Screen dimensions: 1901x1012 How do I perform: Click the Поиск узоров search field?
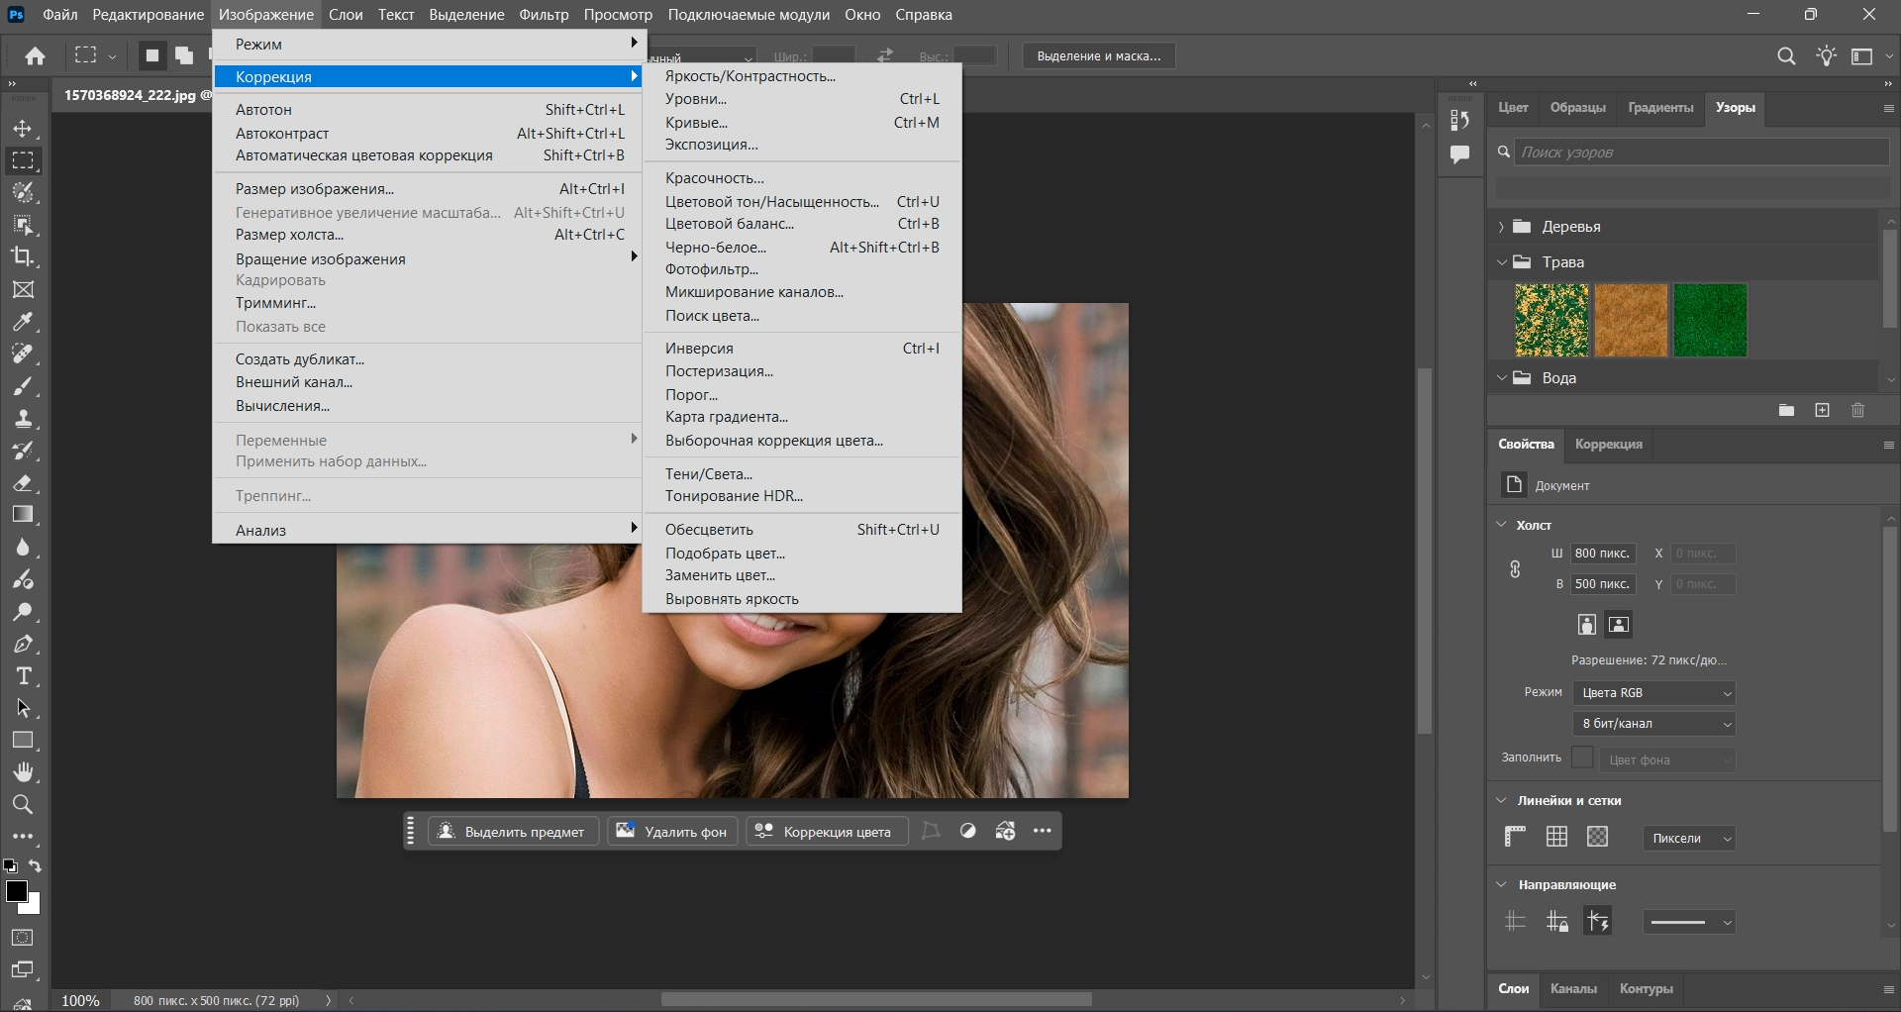[1701, 152]
